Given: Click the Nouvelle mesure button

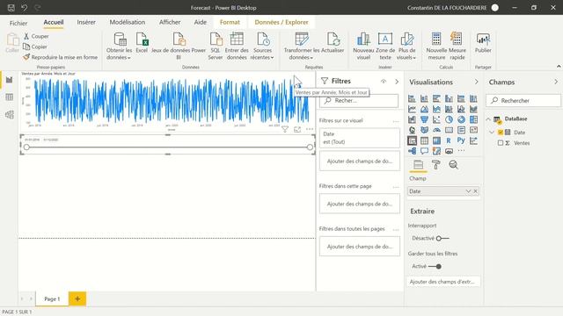Looking at the screenshot, I should (x=436, y=47).
